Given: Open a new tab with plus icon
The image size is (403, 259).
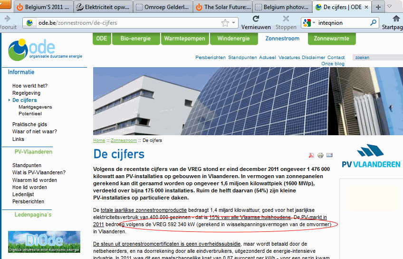Looking at the screenshot, I should coord(378,7).
